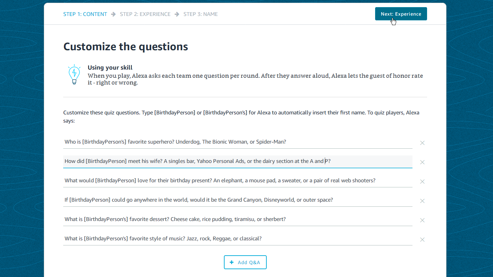Jump to Step 2: Experience
The image size is (493, 277).
[145, 14]
